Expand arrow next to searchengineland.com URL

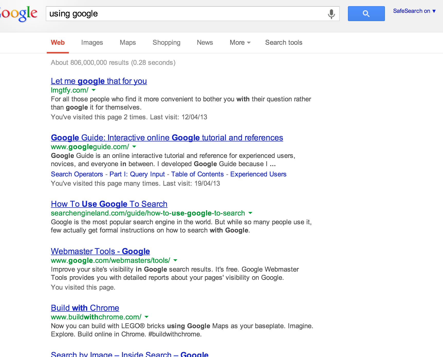click(x=250, y=213)
